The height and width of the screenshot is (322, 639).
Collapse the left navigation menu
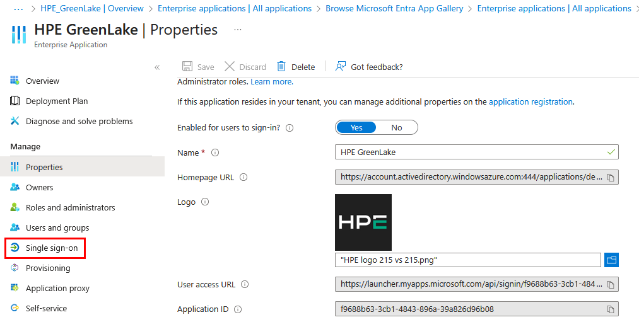tap(157, 67)
